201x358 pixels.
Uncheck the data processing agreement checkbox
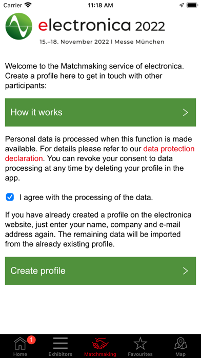(10, 198)
